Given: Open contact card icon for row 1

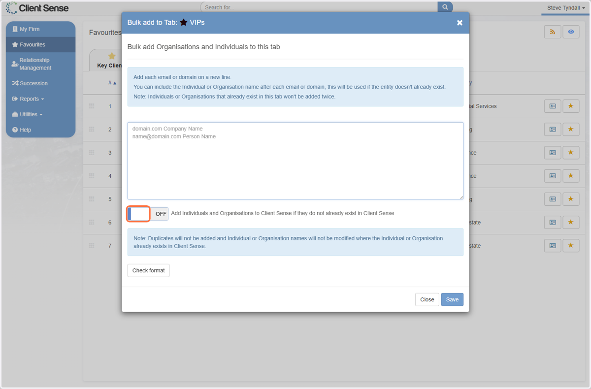Looking at the screenshot, I should (553, 106).
